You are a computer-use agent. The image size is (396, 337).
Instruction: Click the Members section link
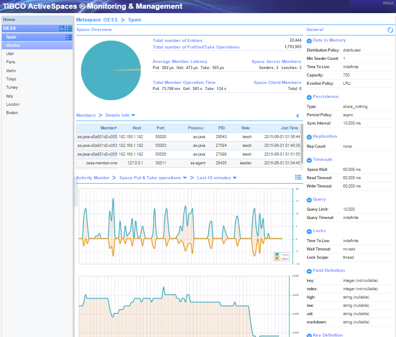86,115
